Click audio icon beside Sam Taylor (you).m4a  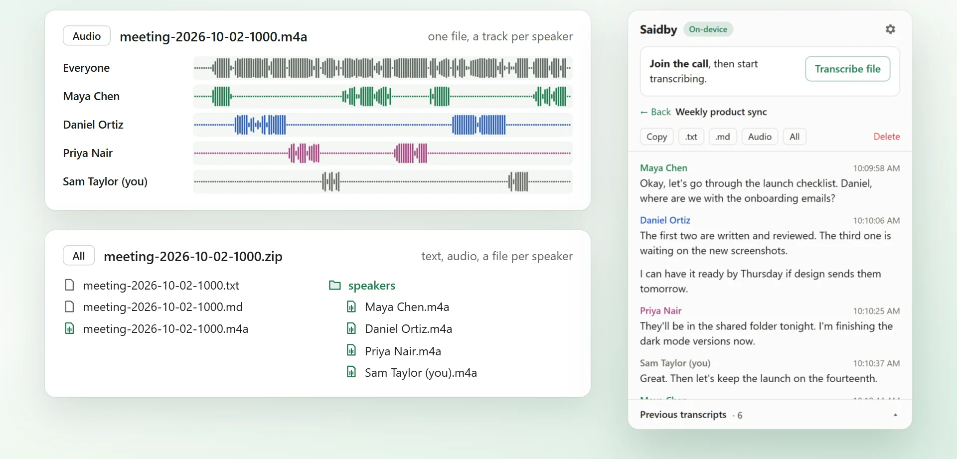[351, 372]
